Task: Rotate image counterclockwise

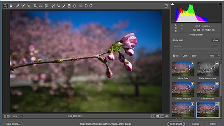Action: click(x=86, y=6)
